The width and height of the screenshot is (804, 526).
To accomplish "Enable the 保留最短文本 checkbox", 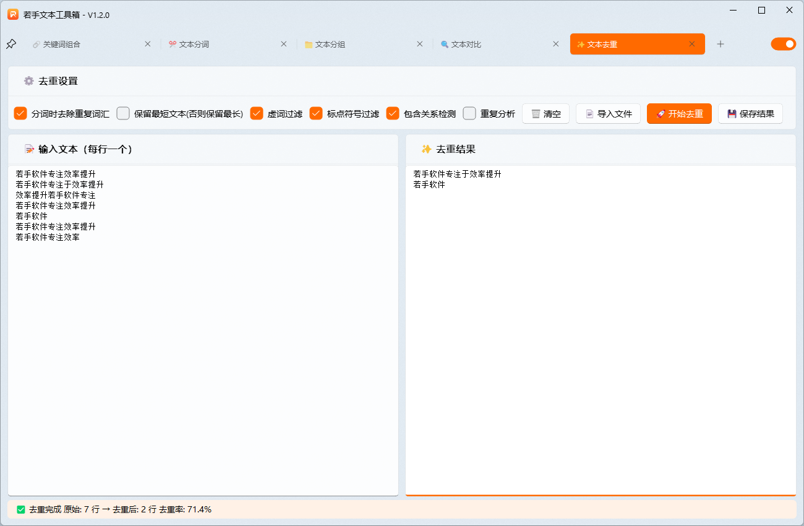I will pos(123,113).
